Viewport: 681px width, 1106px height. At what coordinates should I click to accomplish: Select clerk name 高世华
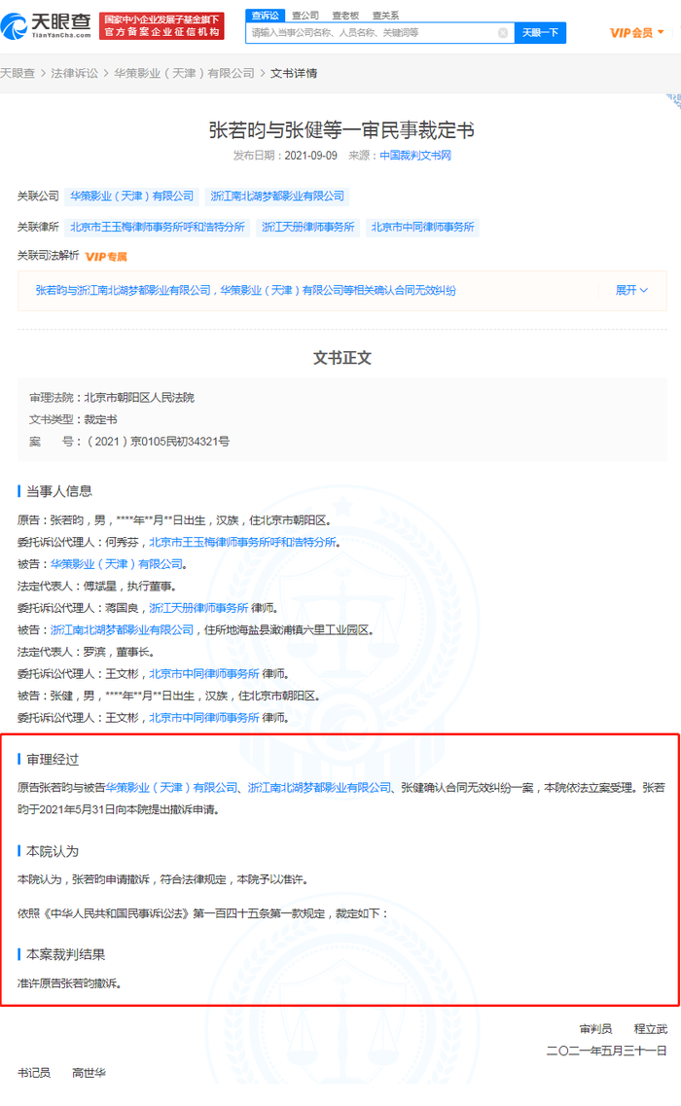89,1072
